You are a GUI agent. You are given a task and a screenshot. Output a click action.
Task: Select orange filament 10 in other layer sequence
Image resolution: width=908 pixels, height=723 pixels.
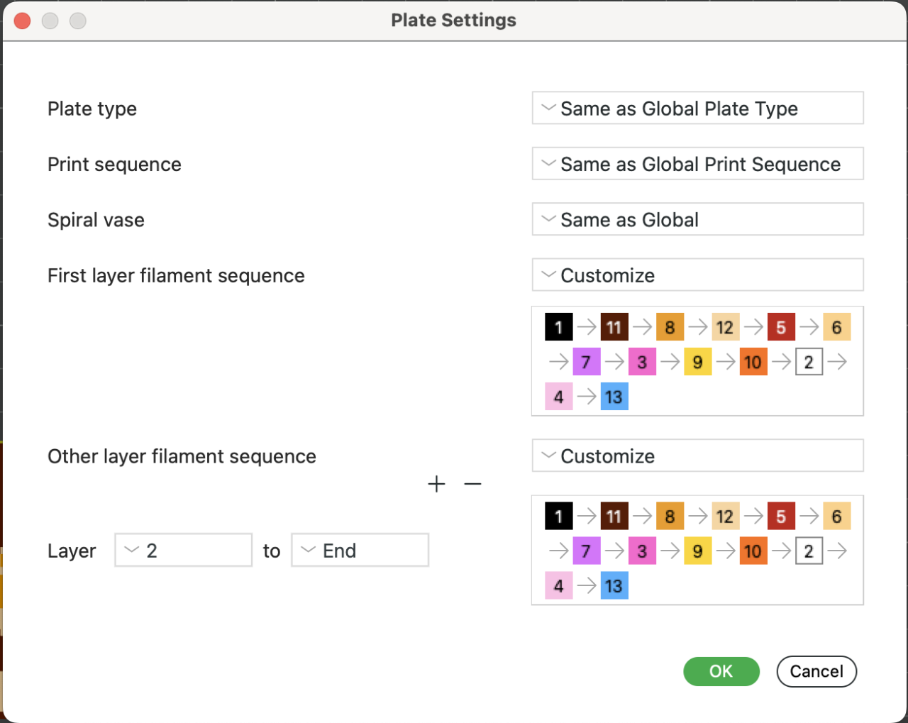[x=753, y=551]
